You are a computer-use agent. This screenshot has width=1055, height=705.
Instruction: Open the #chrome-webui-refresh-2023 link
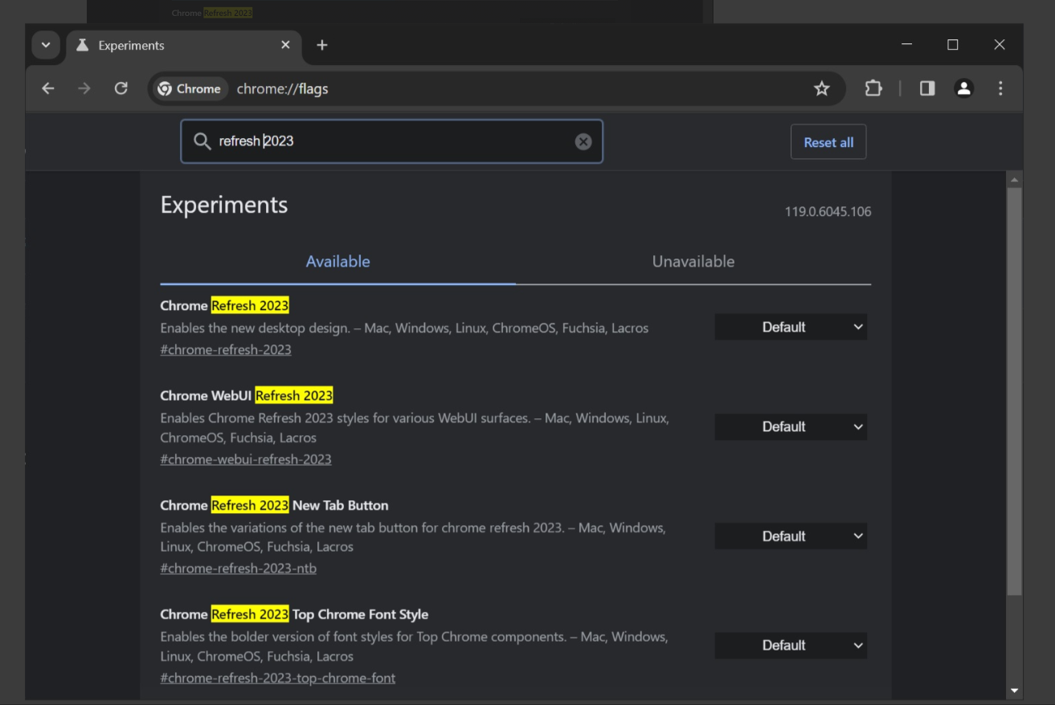(x=246, y=459)
